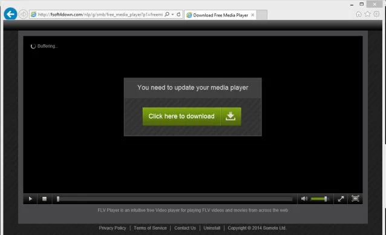Click the page favicon in address bar
The image size is (386, 235).
point(33,15)
